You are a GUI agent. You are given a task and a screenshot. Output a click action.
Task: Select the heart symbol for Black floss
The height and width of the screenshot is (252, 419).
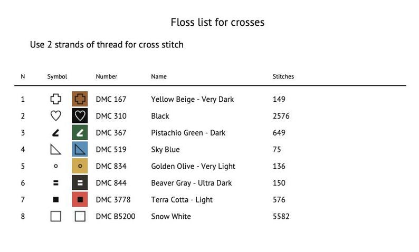[55, 116]
